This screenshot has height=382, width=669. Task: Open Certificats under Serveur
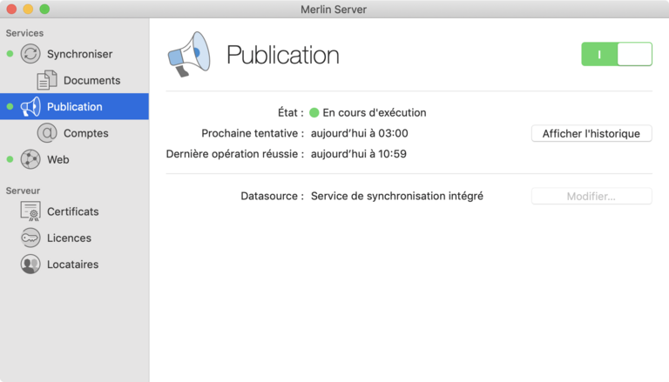72,212
